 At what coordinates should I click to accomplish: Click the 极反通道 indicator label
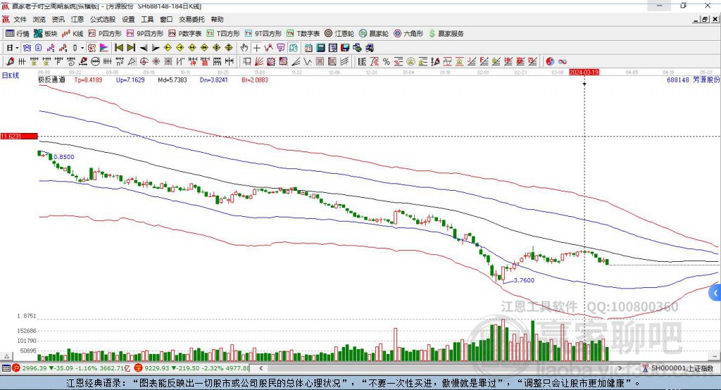coord(51,80)
